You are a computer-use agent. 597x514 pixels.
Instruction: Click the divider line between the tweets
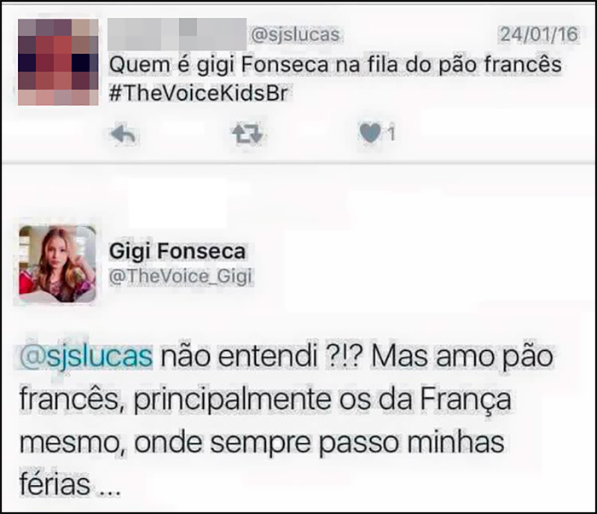pos(298,163)
